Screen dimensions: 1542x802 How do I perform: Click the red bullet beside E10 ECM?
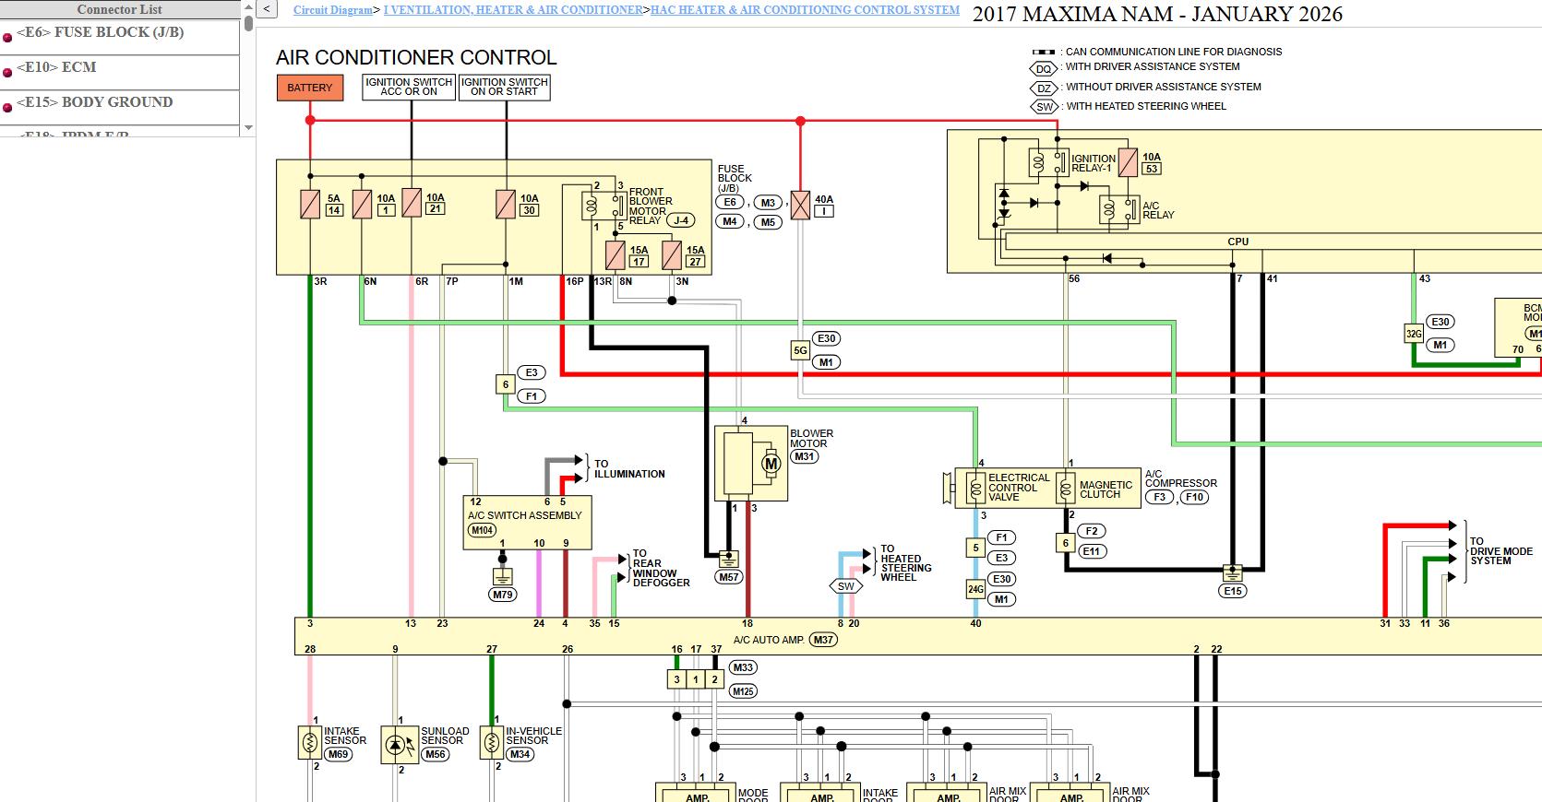[x=7, y=72]
